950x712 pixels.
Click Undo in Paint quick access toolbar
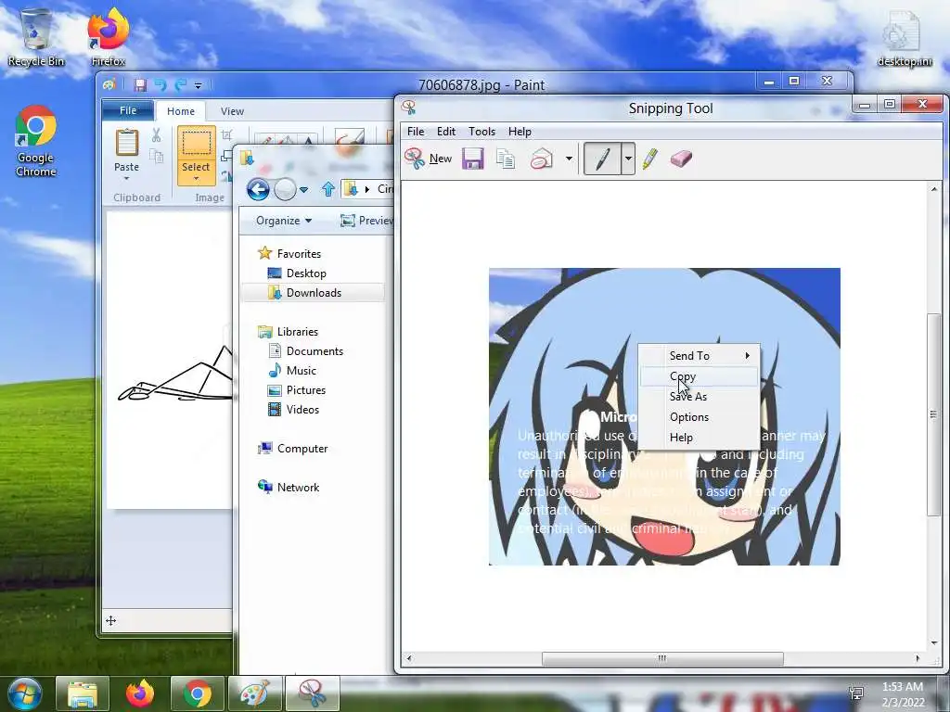coord(160,85)
